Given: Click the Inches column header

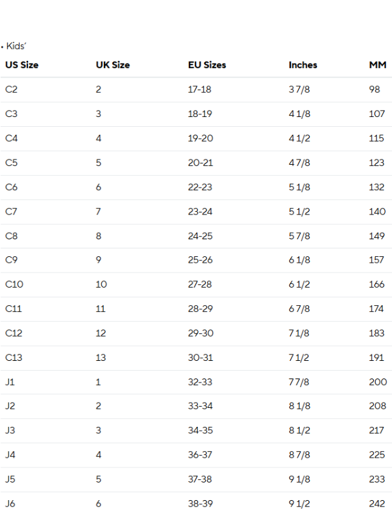Looking at the screenshot, I should click(302, 65).
